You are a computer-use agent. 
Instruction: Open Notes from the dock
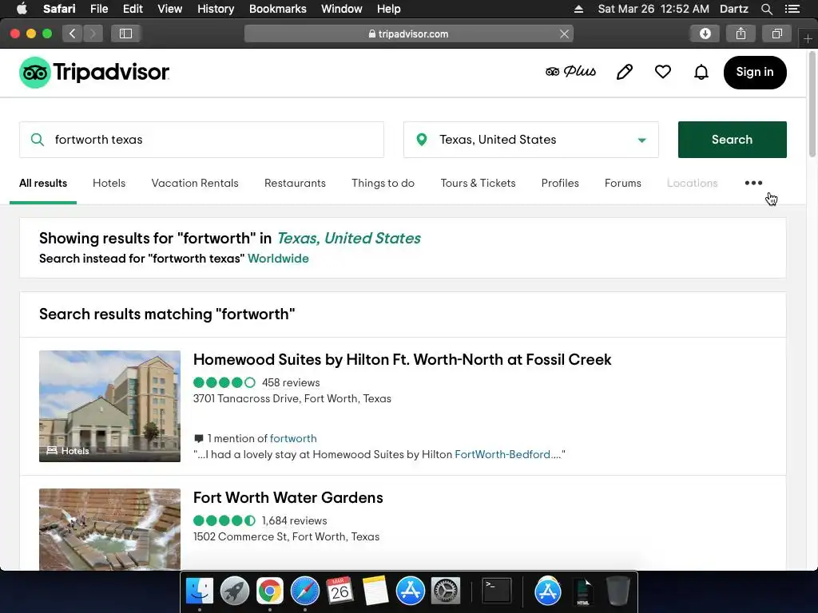coord(375,591)
